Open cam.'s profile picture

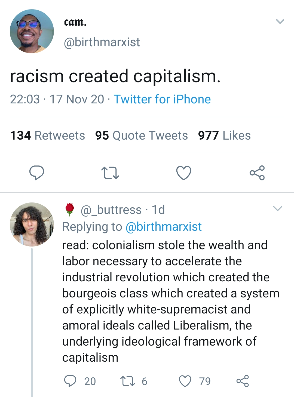pos(32,31)
